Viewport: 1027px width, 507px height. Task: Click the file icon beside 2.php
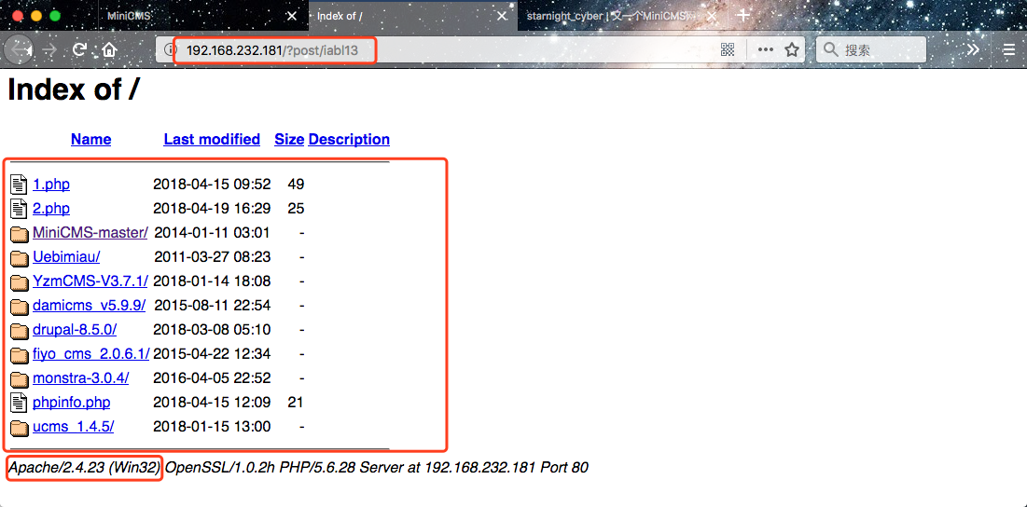click(19, 209)
